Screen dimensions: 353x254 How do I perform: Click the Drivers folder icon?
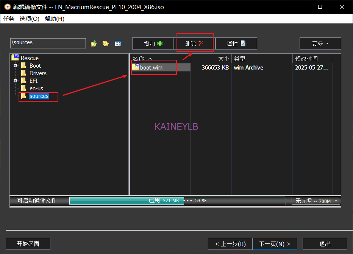[x=23, y=73]
